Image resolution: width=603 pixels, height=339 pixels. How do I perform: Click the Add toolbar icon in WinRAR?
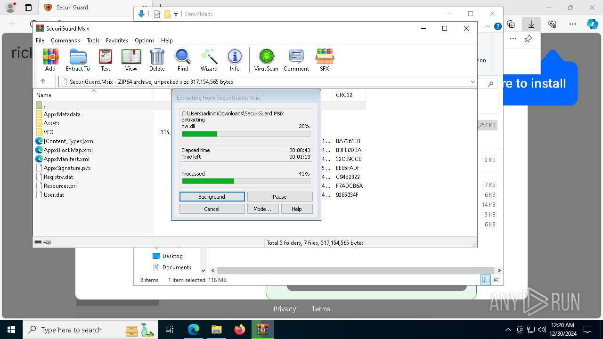(50, 60)
